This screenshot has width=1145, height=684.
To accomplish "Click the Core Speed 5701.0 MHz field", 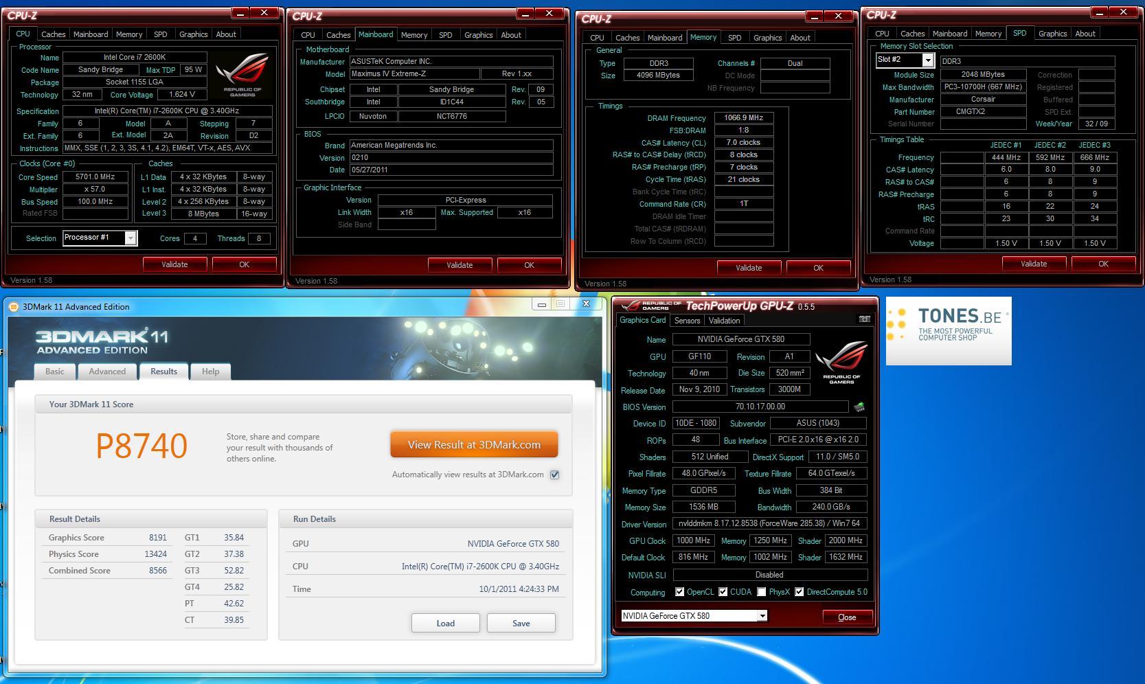I will [x=95, y=176].
